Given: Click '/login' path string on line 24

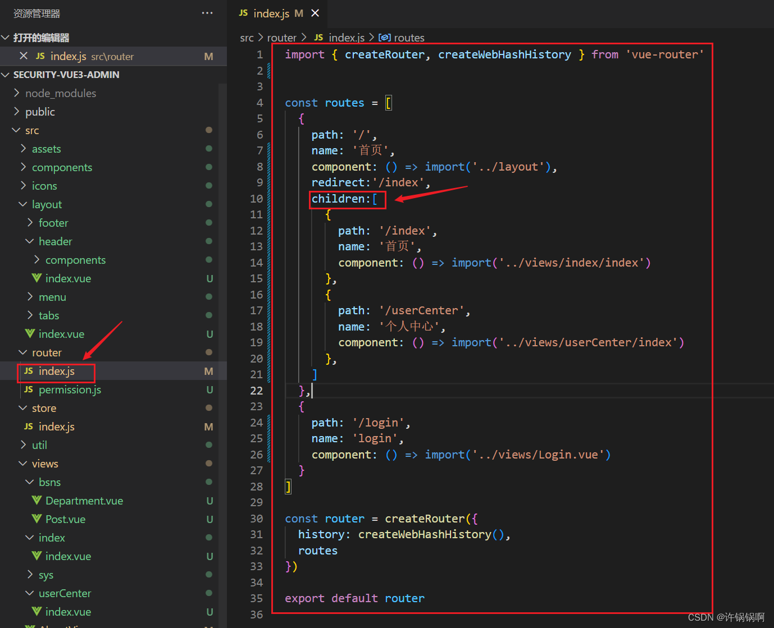Looking at the screenshot, I should (x=378, y=423).
